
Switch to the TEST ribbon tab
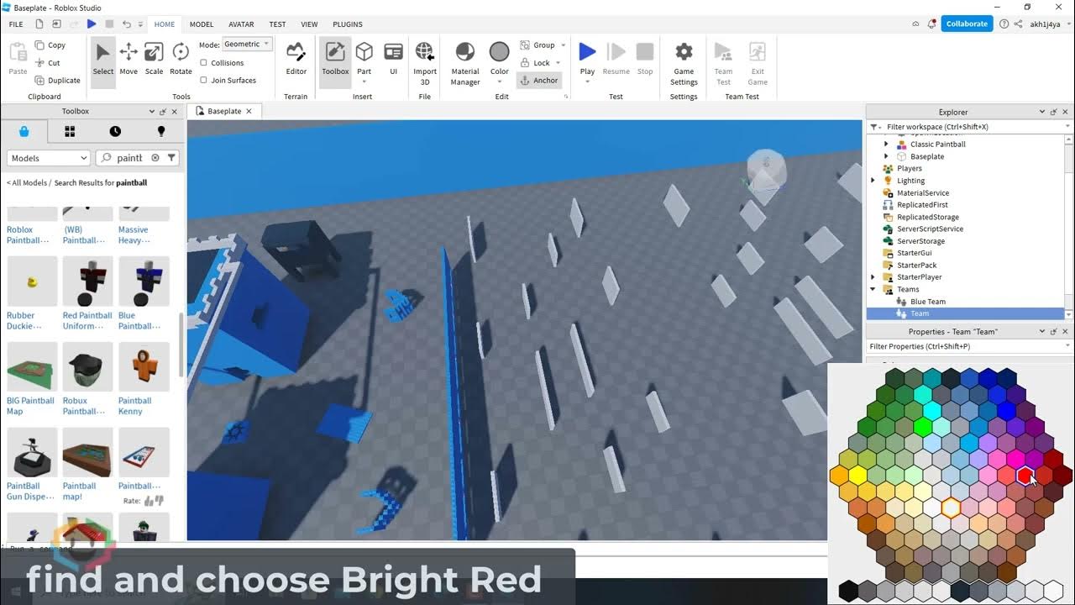pos(277,24)
